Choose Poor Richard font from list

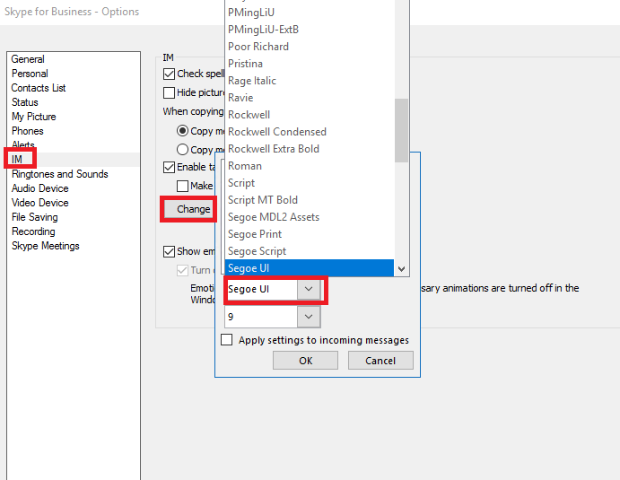pyautogui.click(x=310, y=47)
